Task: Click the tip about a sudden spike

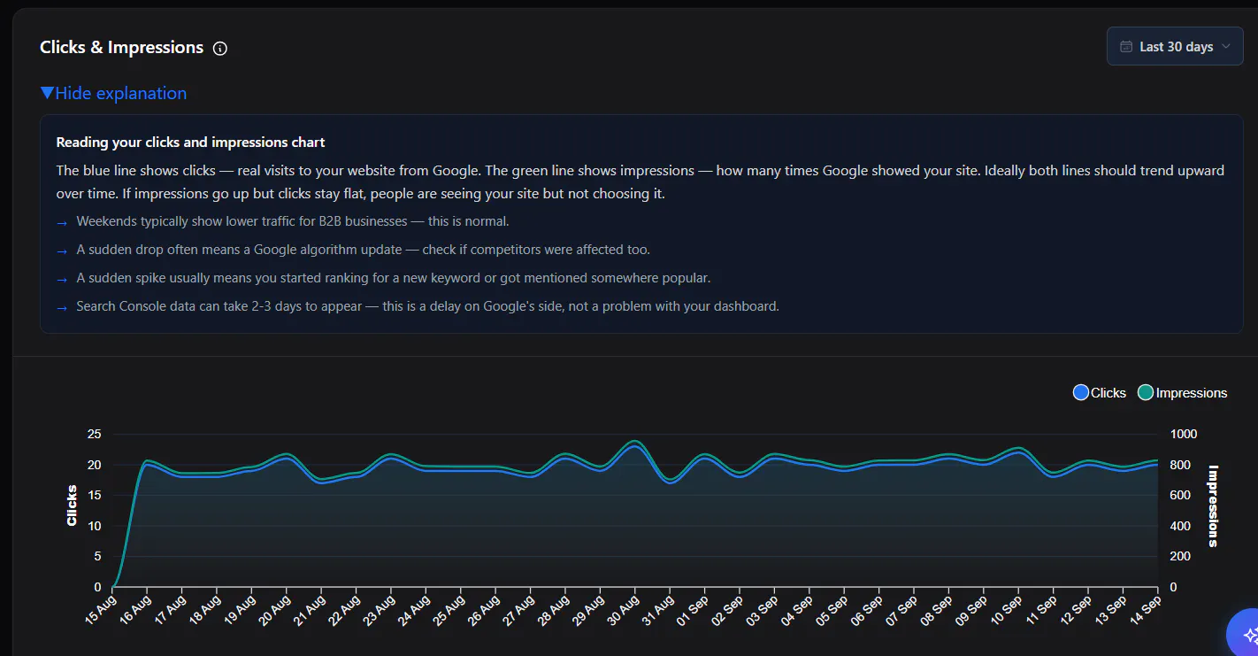Action: (x=394, y=278)
